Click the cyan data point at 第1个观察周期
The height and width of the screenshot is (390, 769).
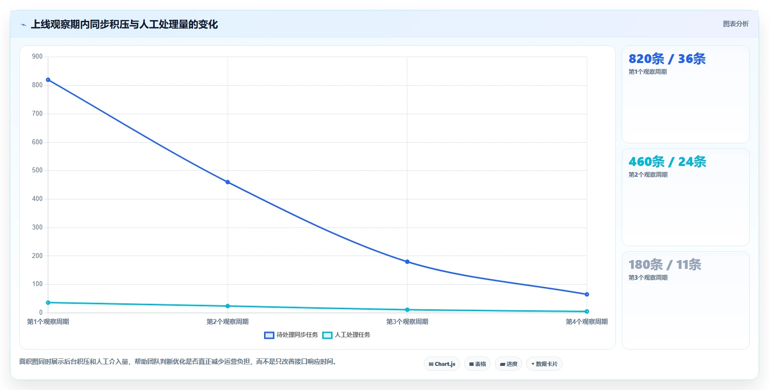(48, 302)
